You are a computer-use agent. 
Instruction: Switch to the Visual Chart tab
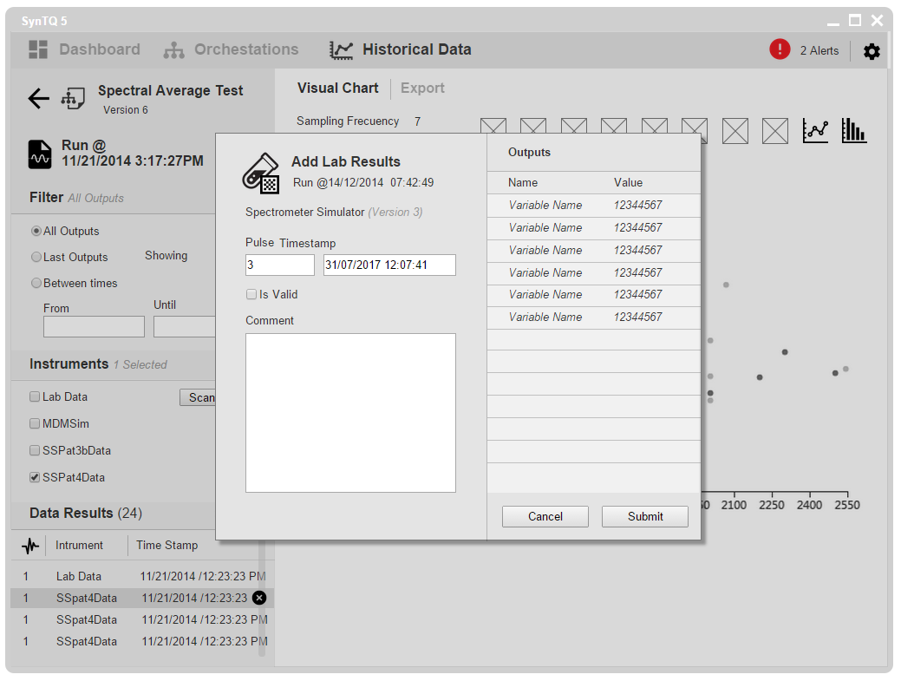coord(338,88)
